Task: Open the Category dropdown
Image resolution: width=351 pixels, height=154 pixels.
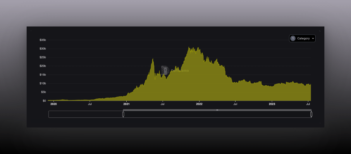Action: 302,38
